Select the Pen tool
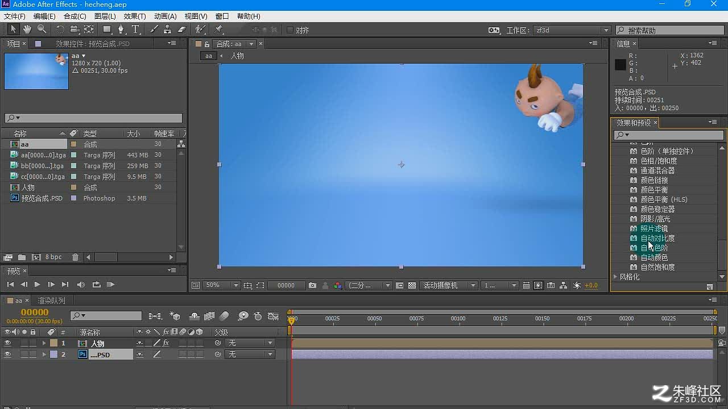This screenshot has width=728, height=409. click(121, 30)
